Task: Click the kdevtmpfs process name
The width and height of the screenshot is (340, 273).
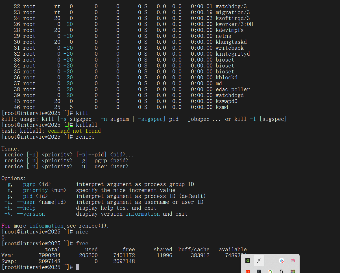Action: [230, 30]
